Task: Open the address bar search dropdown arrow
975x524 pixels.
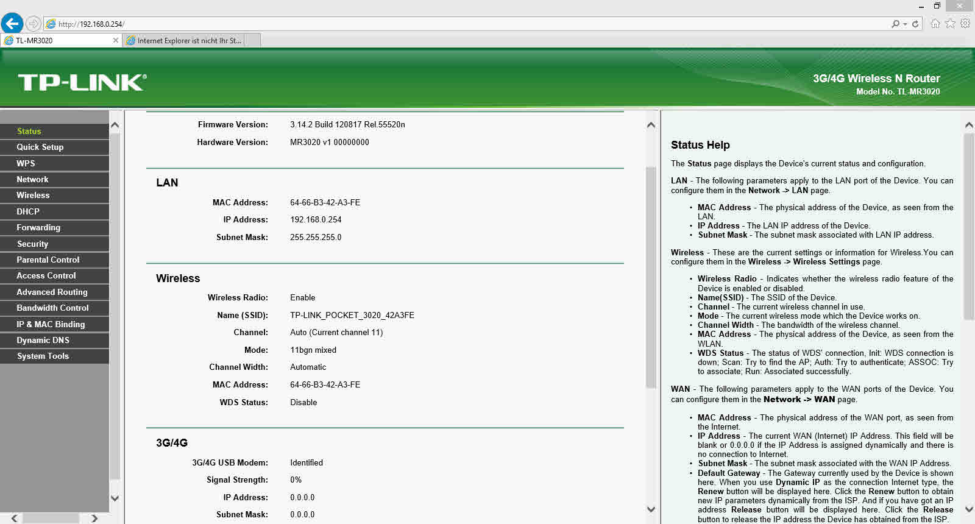Action: [x=905, y=24]
